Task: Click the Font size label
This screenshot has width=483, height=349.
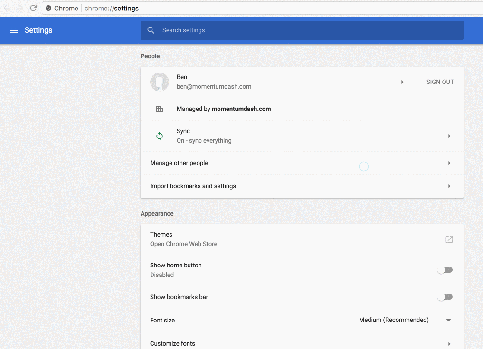Action: click(x=162, y=321)
